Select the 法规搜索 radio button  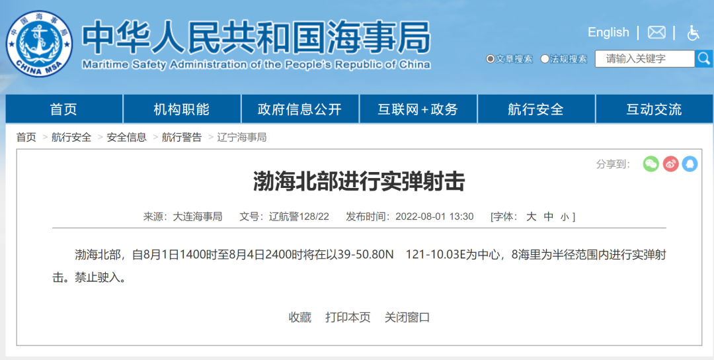(545, 59)
